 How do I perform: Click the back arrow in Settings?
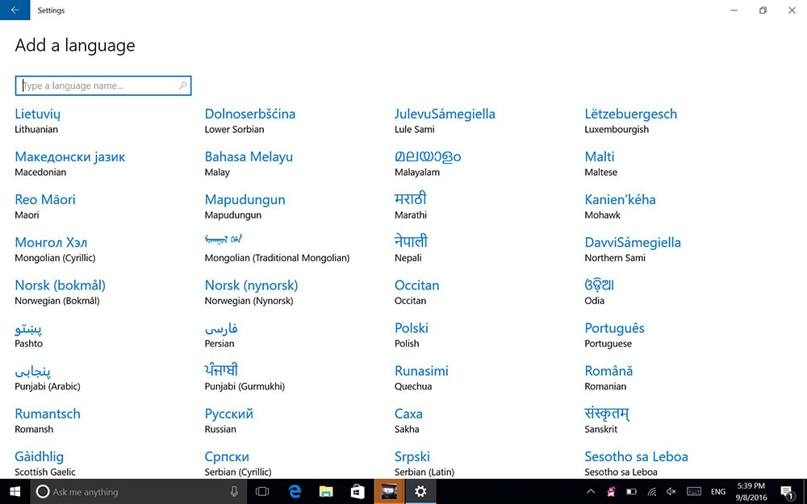pyautogui.click(x=15, y=10)
